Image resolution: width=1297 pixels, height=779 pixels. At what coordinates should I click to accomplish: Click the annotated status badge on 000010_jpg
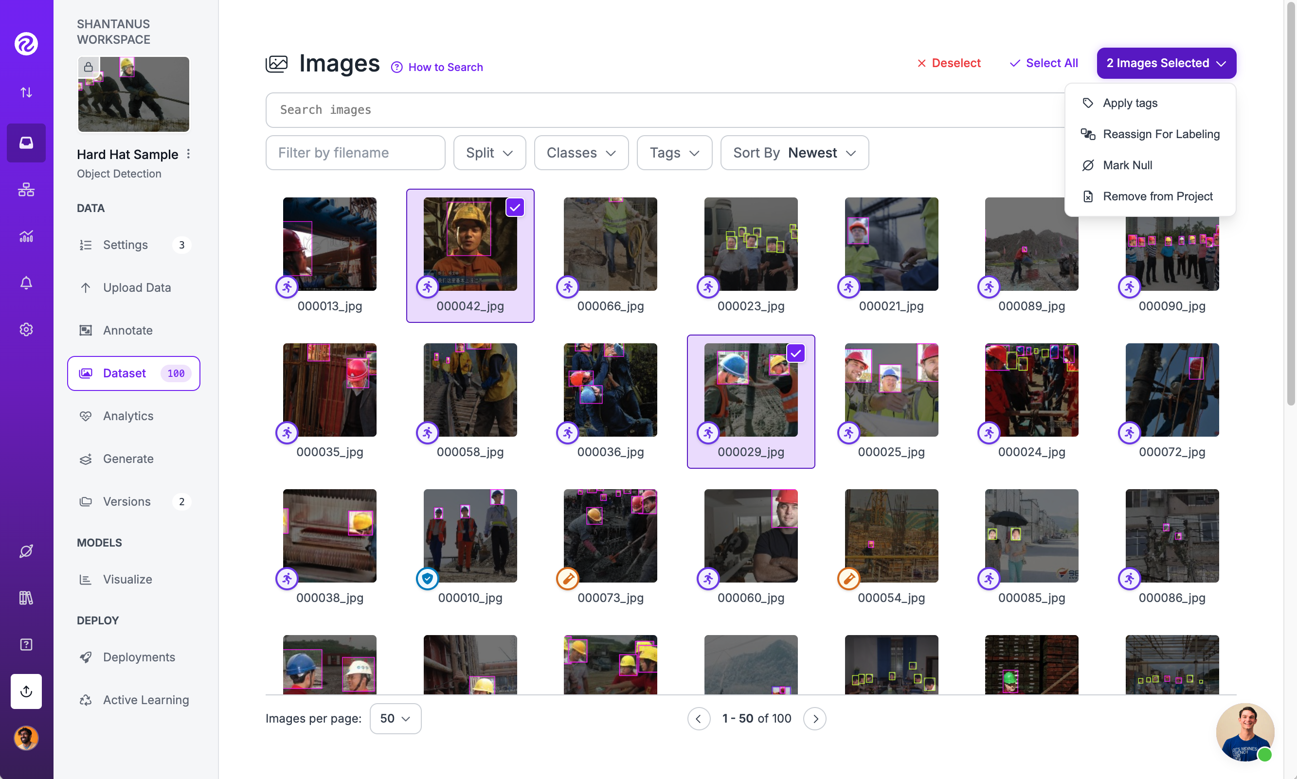(x=428, y=579)
